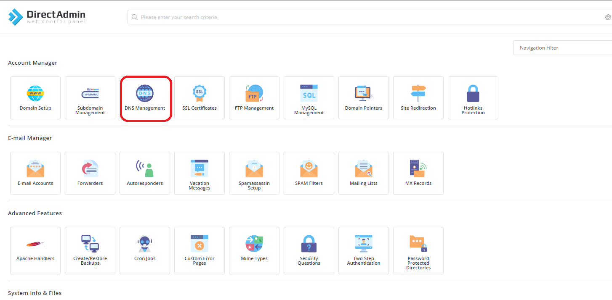Open Custom Error Pages
Screen dimensions: 612x300
[200, 250]
